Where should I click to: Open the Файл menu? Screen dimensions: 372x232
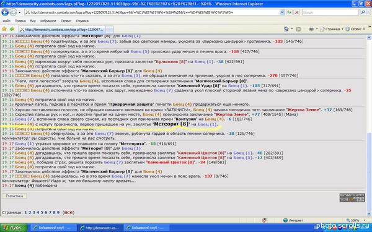coord(6,21)
